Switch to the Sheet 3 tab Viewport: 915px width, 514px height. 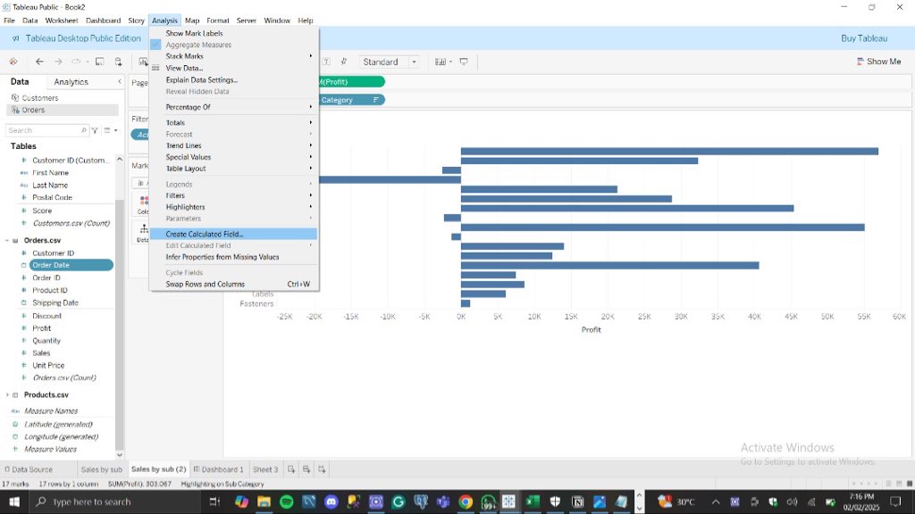pyautogui.click(x=264, y=469)
